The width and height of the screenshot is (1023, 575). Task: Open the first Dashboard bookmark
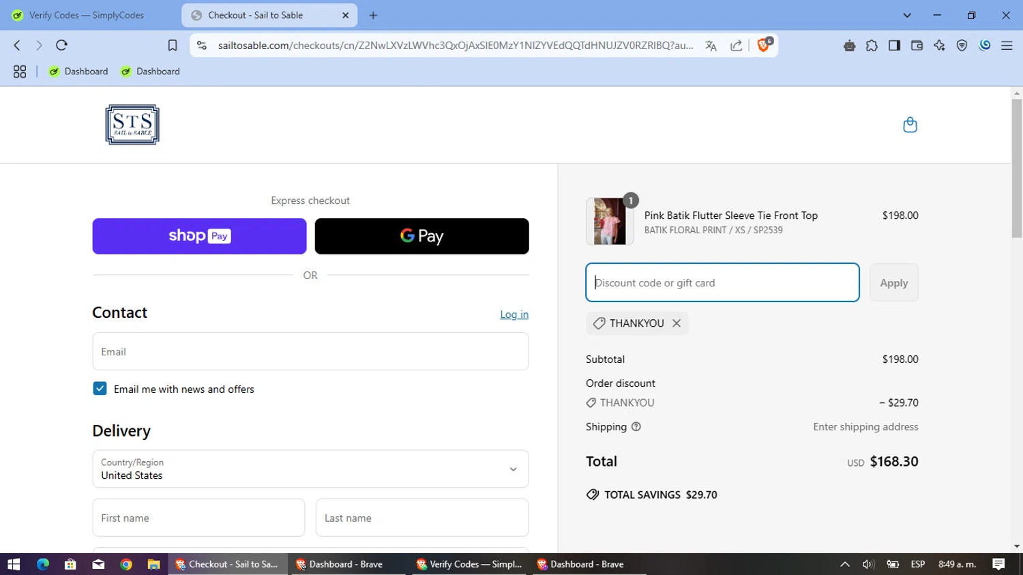coord(78,72)
